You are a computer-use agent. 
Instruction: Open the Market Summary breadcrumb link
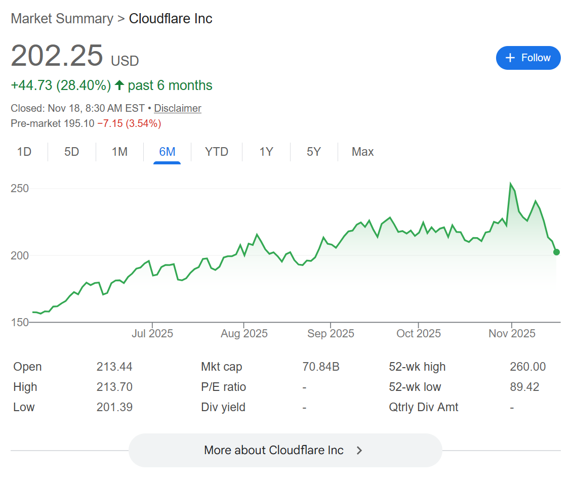pyautogui.click(x=62, y=19)
